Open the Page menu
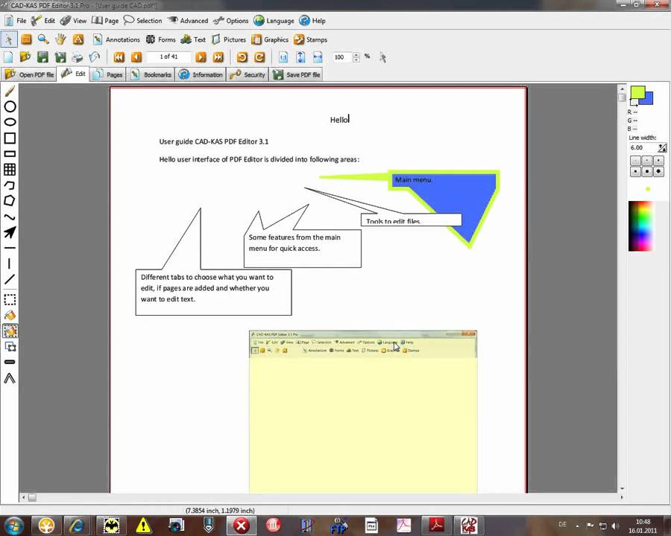This screenshot has height=536, width=671. pos(105,21)
